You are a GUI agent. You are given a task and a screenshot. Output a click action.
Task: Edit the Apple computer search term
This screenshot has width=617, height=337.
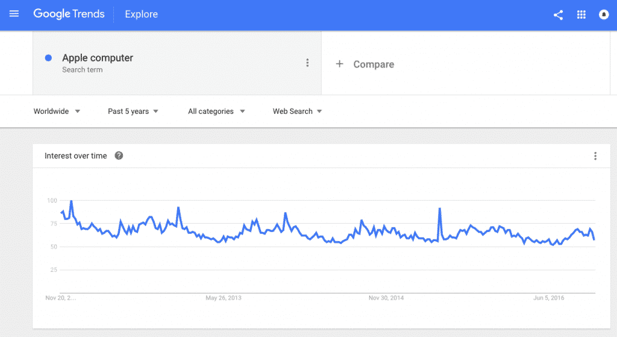pos(98,58)
